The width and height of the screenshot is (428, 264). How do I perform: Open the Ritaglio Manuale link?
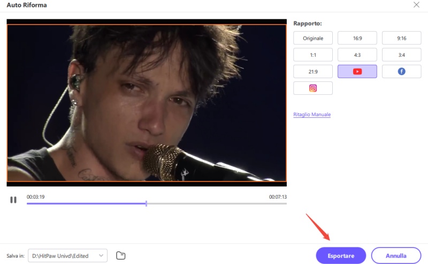[x=312, y=114]
